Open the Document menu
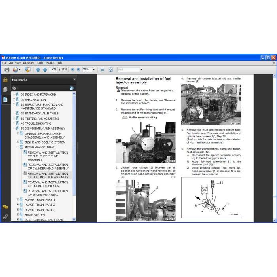Viewport: 277px width, 277px height. pos(28,63)
